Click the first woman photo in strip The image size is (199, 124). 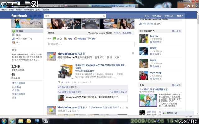(55, 24)
